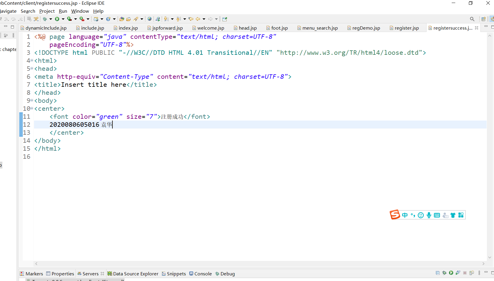
Task: Open the Search dropdown arrow
Action: [x=142, y=19]
